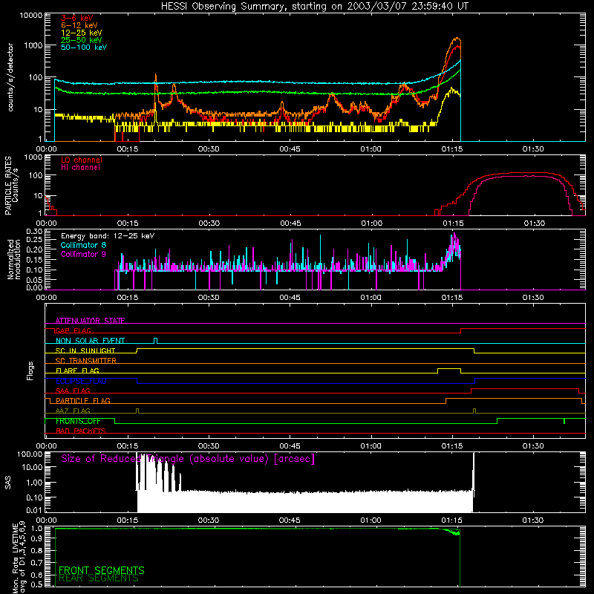The height and width of the screenshot is (594, 594).
Task: Select the LO channel legend label
Action: [x=82, y=160]
